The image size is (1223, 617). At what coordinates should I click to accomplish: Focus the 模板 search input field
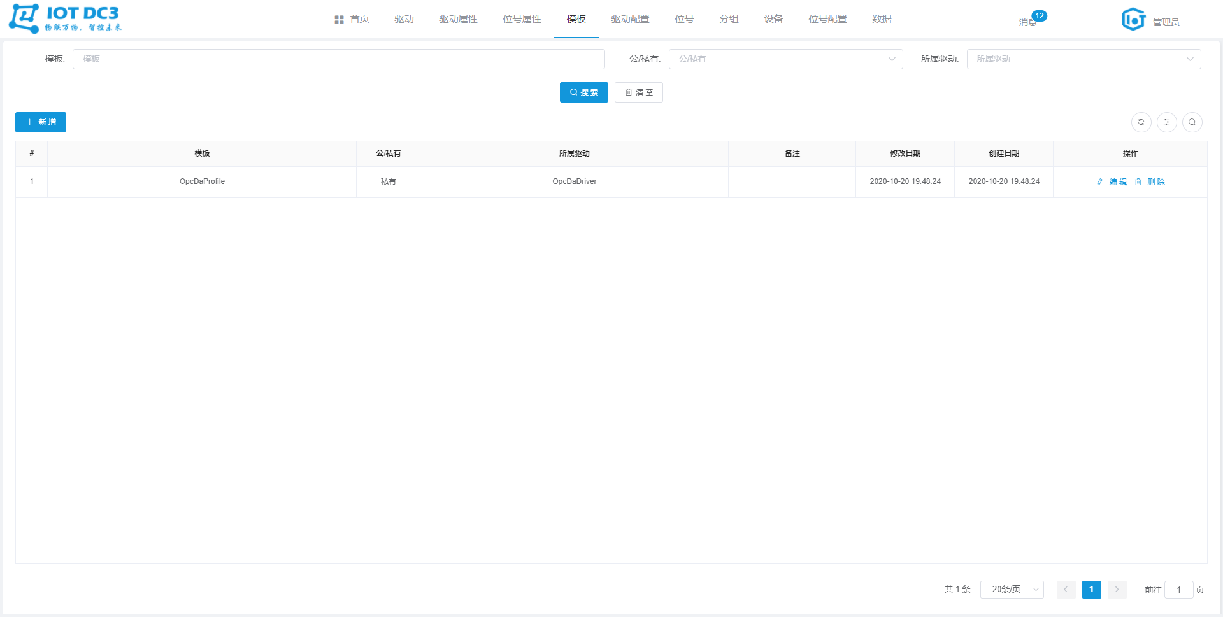coord(338,59)
